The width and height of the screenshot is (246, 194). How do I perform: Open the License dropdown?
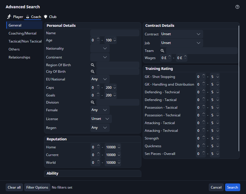click(x=101, y=119)
